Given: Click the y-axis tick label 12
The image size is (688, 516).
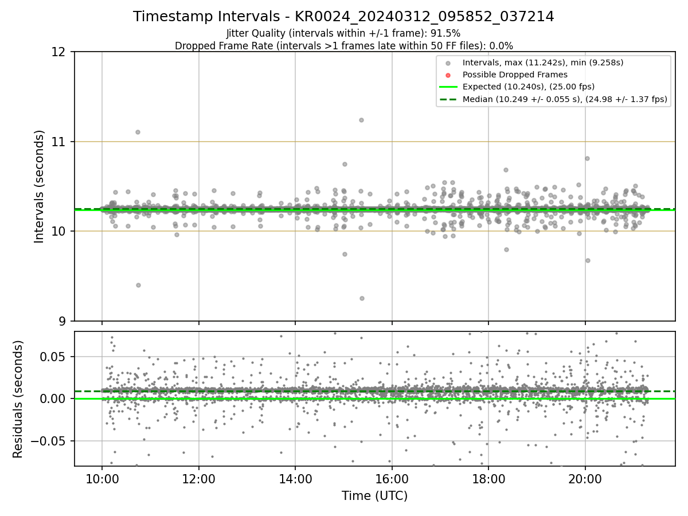Looking at the screenshot, I should click(x=59, y=52).
